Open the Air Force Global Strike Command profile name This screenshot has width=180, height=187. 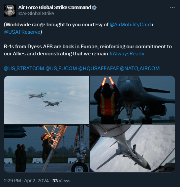pyautogui.click(x=55, y=7)
